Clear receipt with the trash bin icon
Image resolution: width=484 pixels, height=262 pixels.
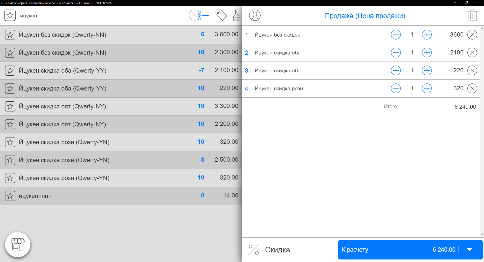click(472, 15)
